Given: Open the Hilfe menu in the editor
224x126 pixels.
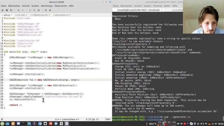Looking at the screenshot, I should 71,6.
